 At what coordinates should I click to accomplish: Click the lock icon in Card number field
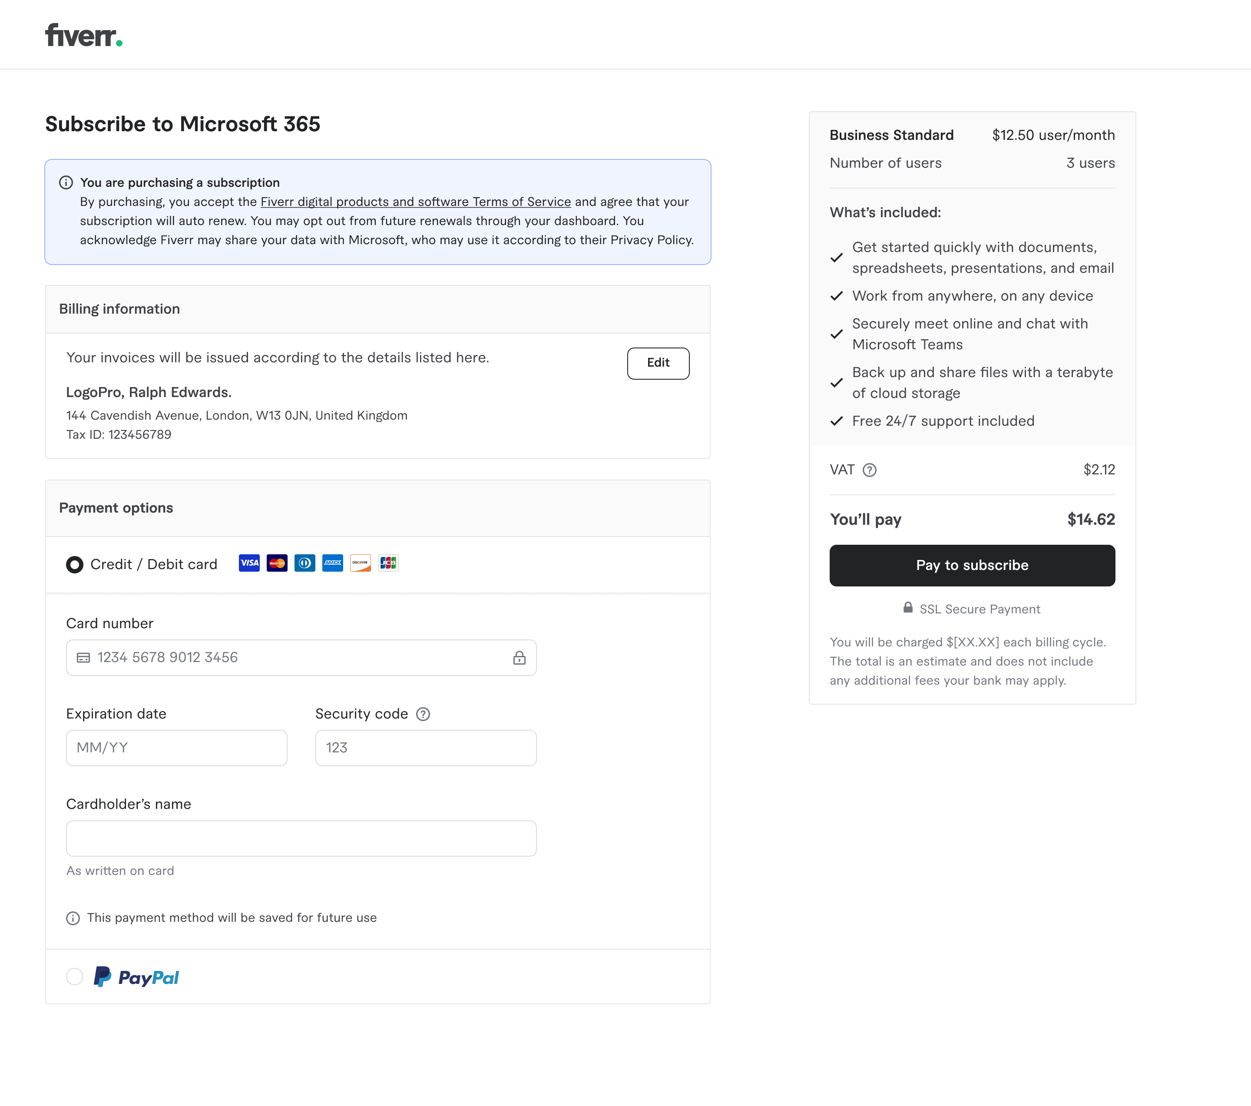519,658
